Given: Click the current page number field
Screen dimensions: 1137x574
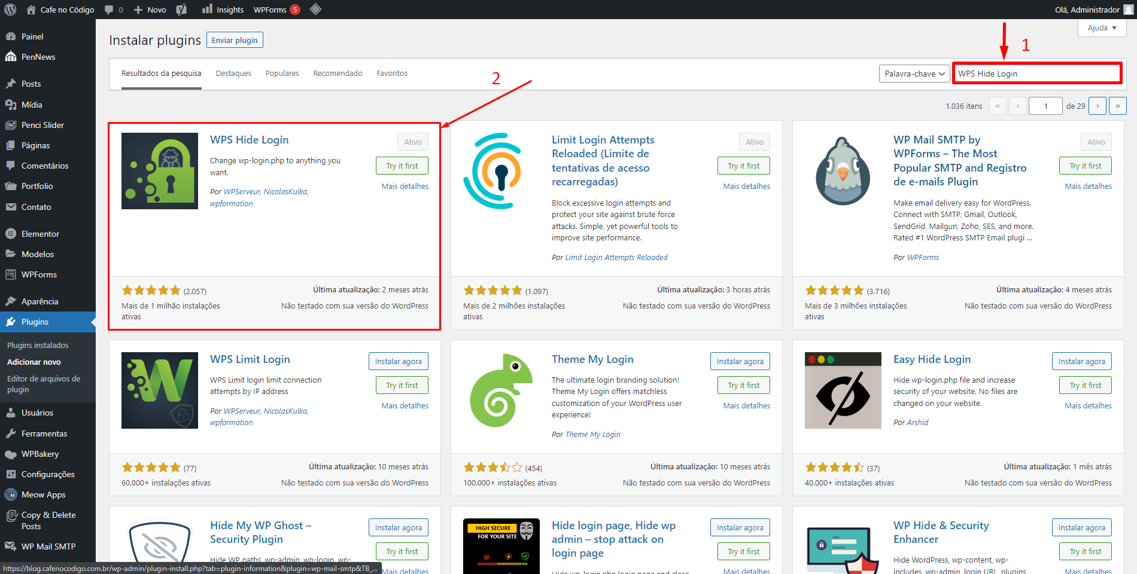Looking at the screenshot, I should point(1045,106).
